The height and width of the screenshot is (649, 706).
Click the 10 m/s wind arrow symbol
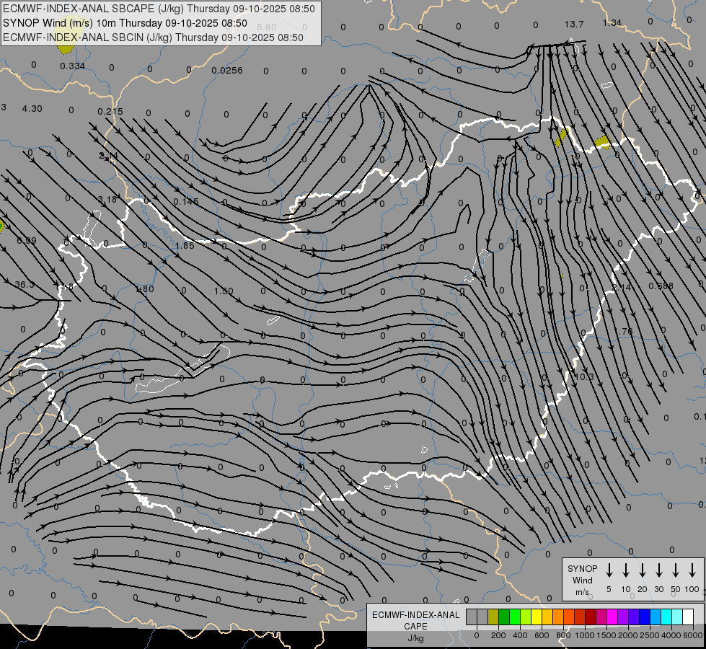pos(626,570)
